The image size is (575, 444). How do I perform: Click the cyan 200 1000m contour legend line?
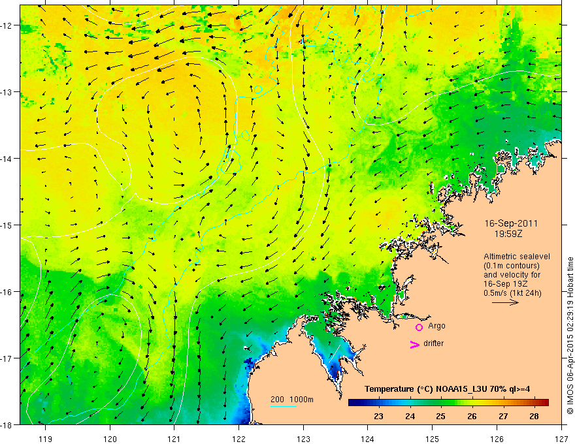click(284, 406)
